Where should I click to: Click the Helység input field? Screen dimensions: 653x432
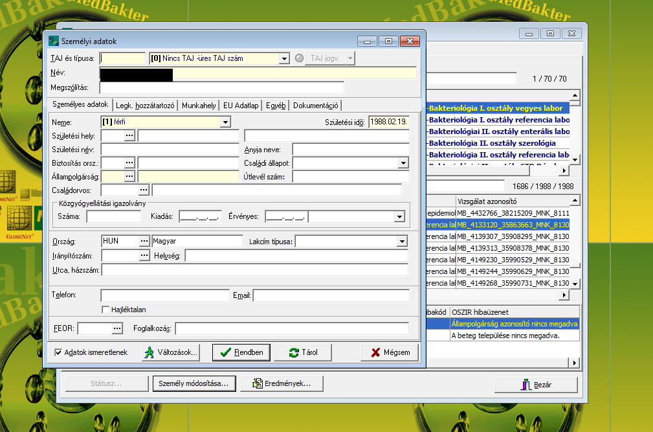(x=296, y=255)
